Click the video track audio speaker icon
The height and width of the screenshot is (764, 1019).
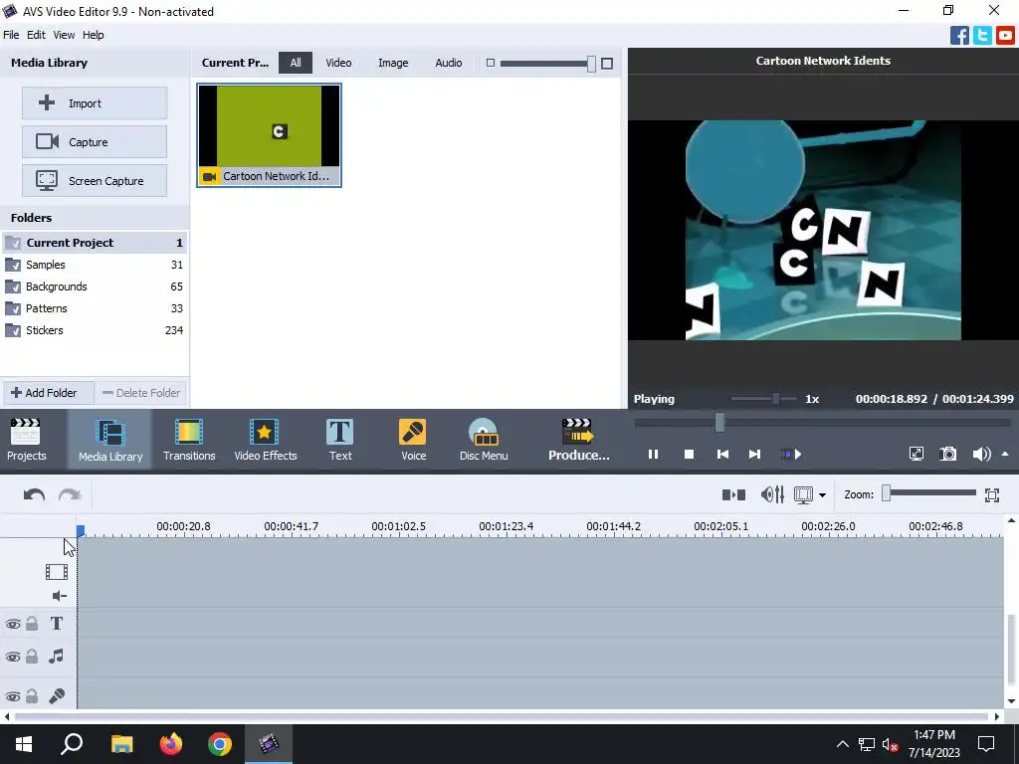click(x=59, y=596)
